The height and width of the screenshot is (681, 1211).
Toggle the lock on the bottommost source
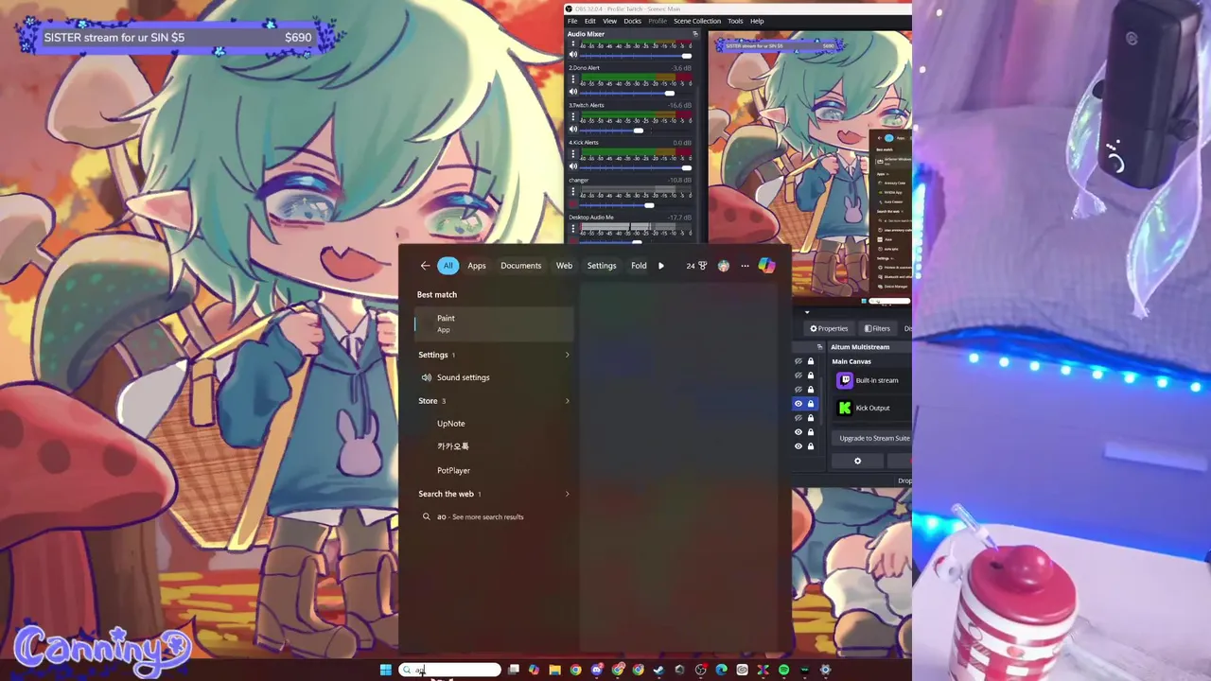tap(811, 446)
